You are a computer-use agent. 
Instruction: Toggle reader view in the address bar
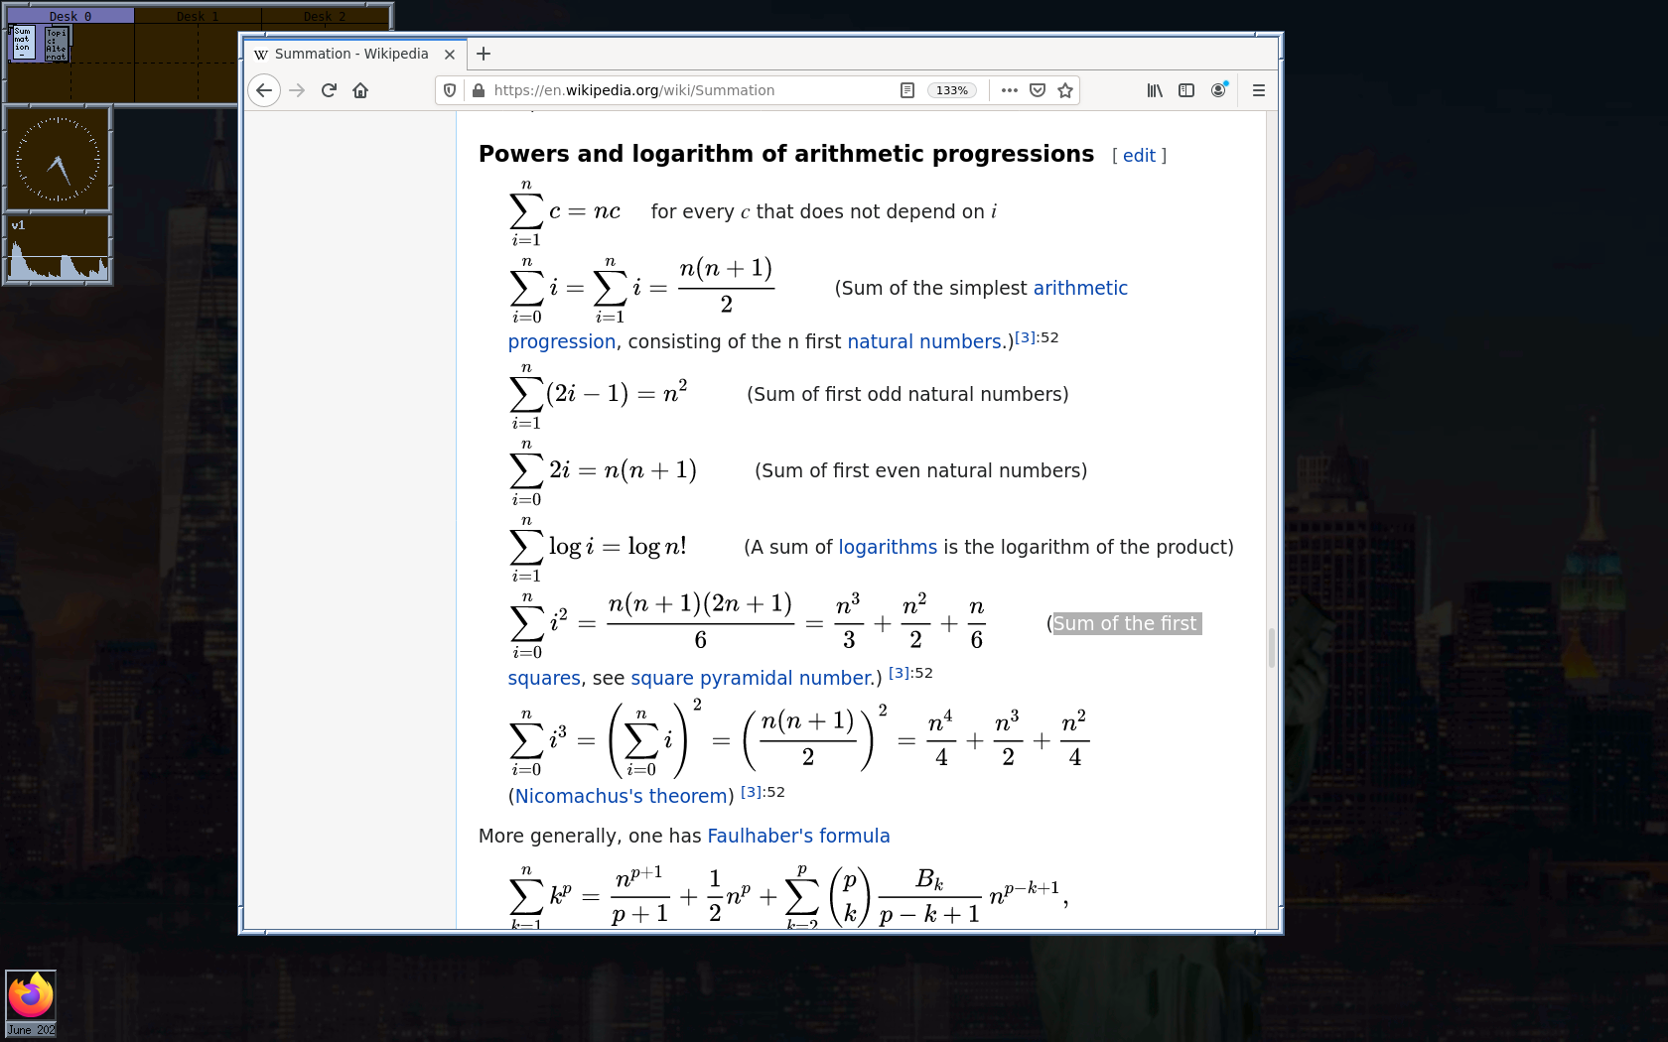tap(906, 90)
